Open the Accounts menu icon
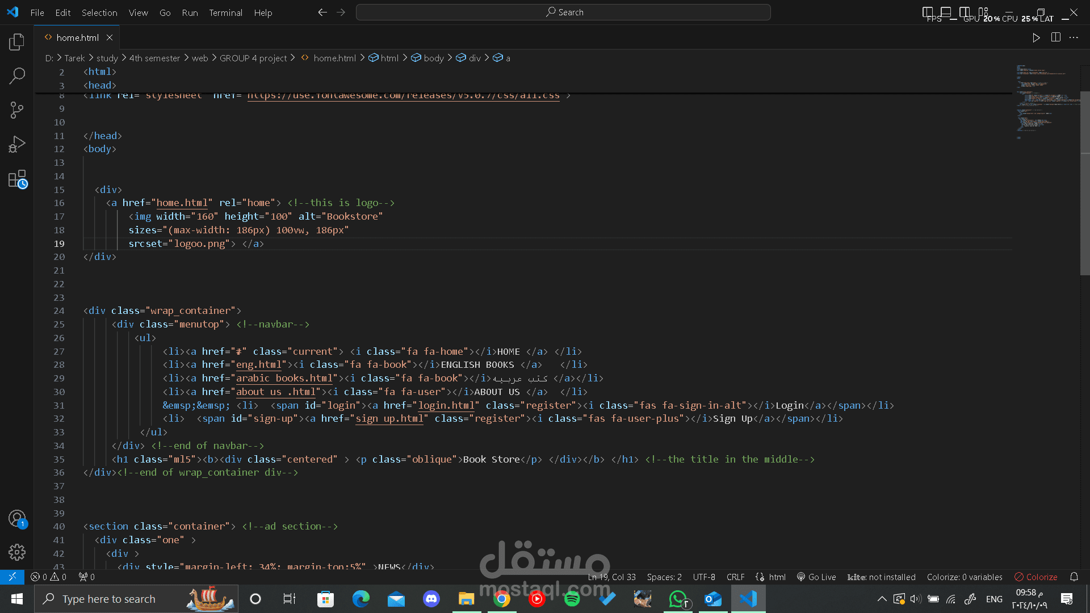Image resolution: width=1090 pixels, height=613 pixels. point(17,518)
